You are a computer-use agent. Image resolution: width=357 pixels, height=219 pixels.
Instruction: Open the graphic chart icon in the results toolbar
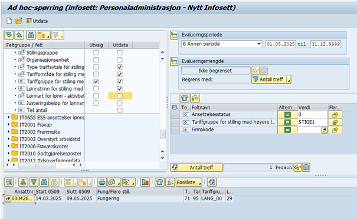point(145,182)
